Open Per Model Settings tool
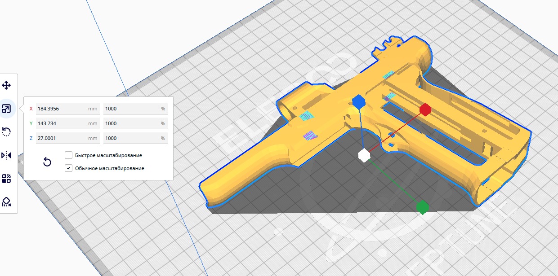Image resolution: width=558 pixels, height=276 pixels. click(x=7, y=179)
